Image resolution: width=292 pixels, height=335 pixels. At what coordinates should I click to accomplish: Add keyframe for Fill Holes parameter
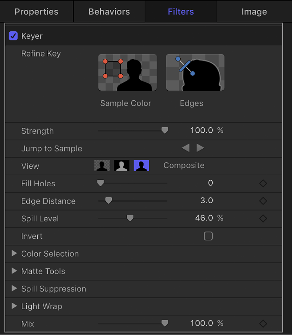263,183
